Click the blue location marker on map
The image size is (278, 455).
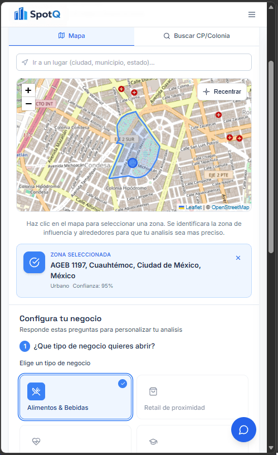tap(133, 163)
